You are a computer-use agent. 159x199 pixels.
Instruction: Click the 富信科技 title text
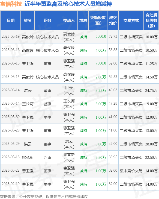[x=11, y=4]
